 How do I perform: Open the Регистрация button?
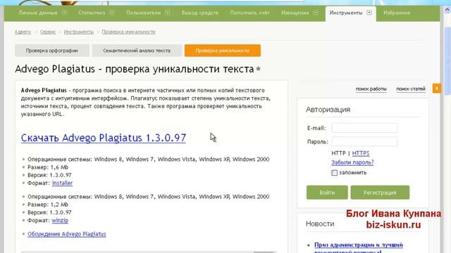coord(380,193)
